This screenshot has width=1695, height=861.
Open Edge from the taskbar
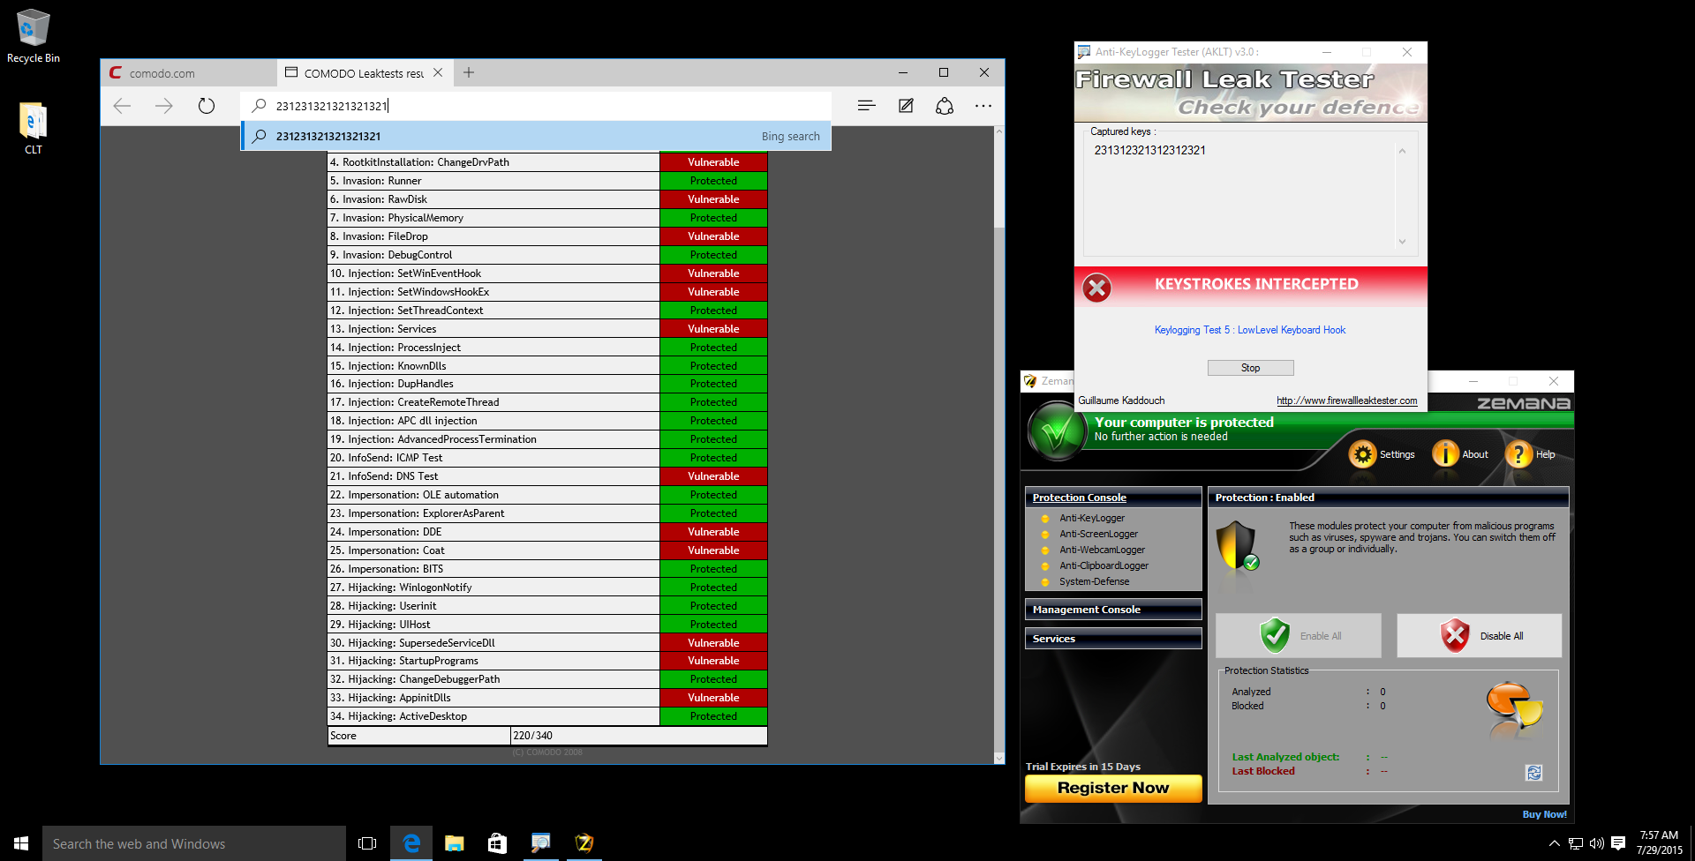point(411,843)
